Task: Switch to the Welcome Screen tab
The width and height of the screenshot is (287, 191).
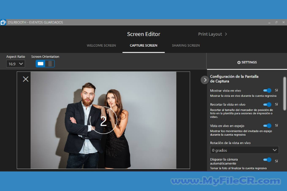Action: click(x=101, y=45)
